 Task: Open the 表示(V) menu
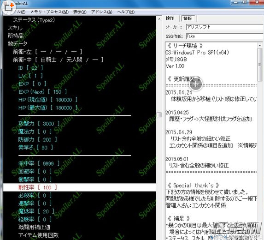[80, 12]
